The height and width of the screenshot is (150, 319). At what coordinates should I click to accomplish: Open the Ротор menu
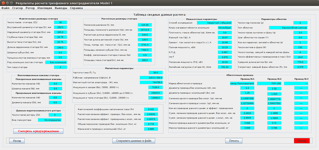coord(30,8)
